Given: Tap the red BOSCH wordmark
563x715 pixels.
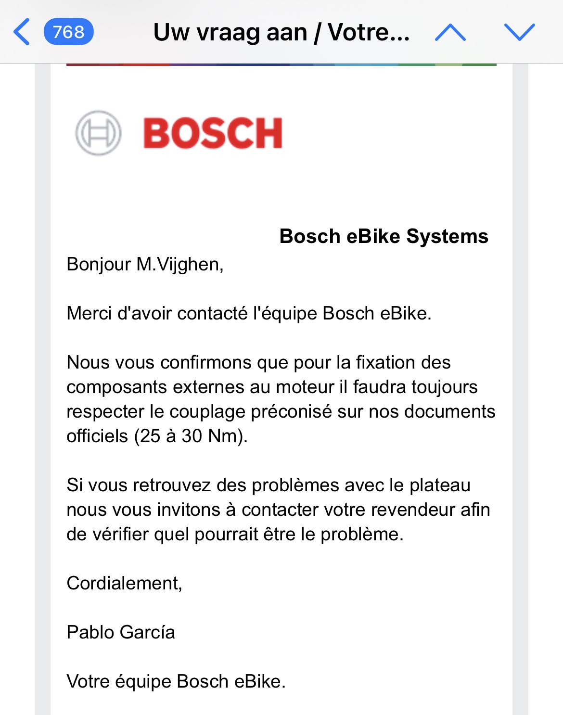Looking at the screenshot, I should pyautogui.click(x=213, y=133).
